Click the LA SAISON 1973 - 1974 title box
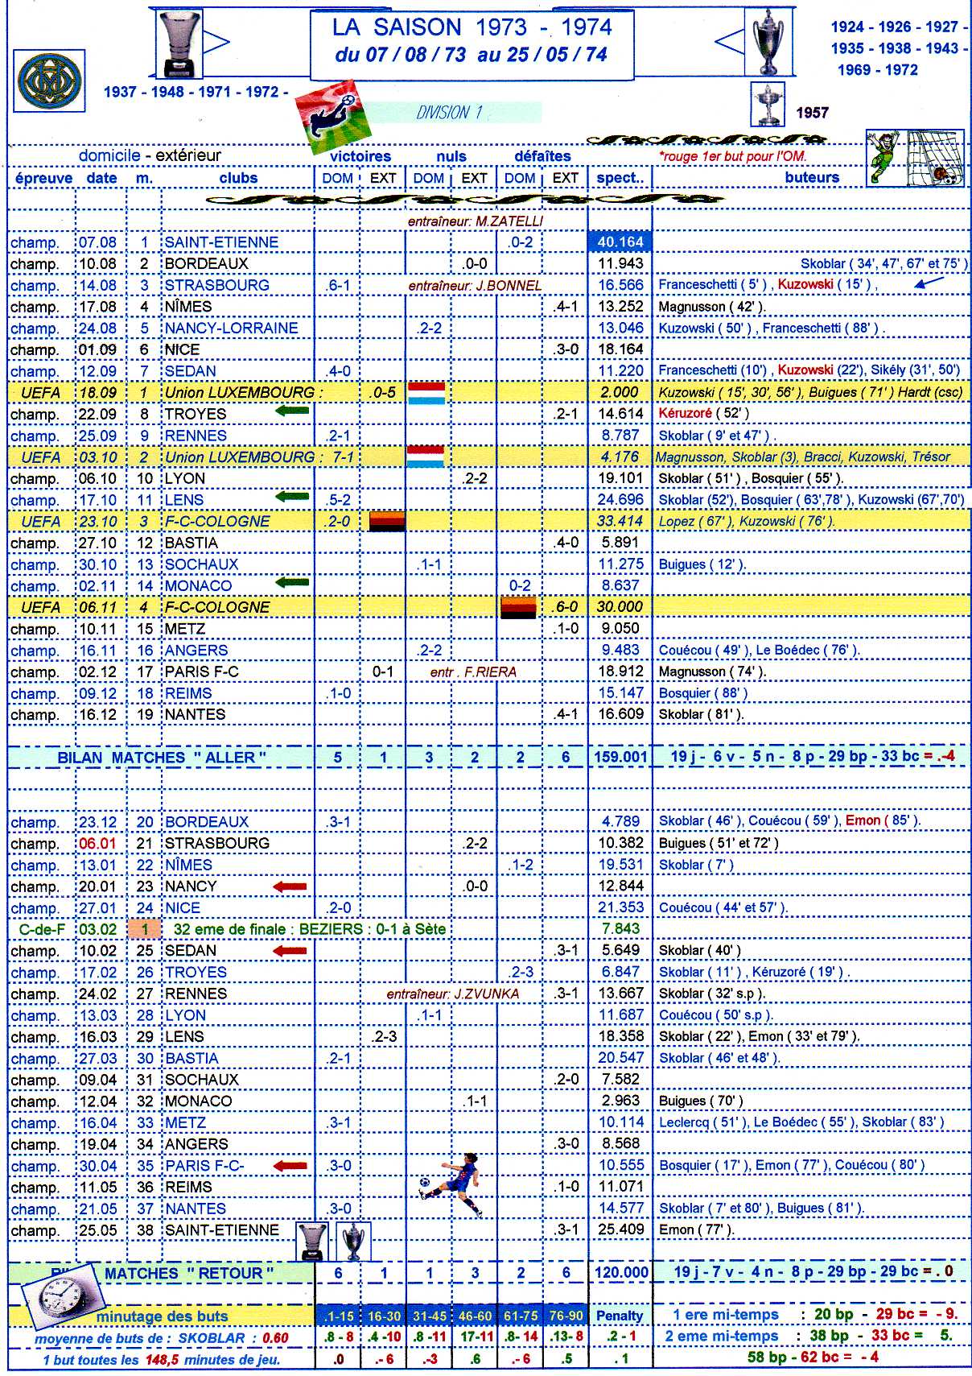 [472, 42]
